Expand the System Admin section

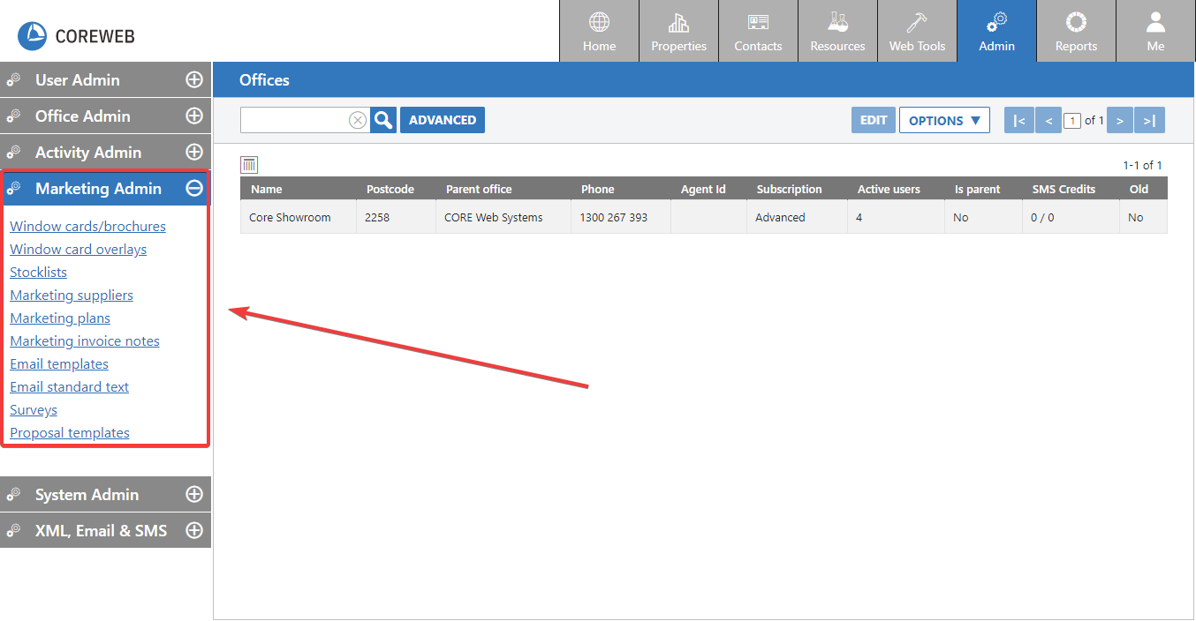(x=193, y=495)
